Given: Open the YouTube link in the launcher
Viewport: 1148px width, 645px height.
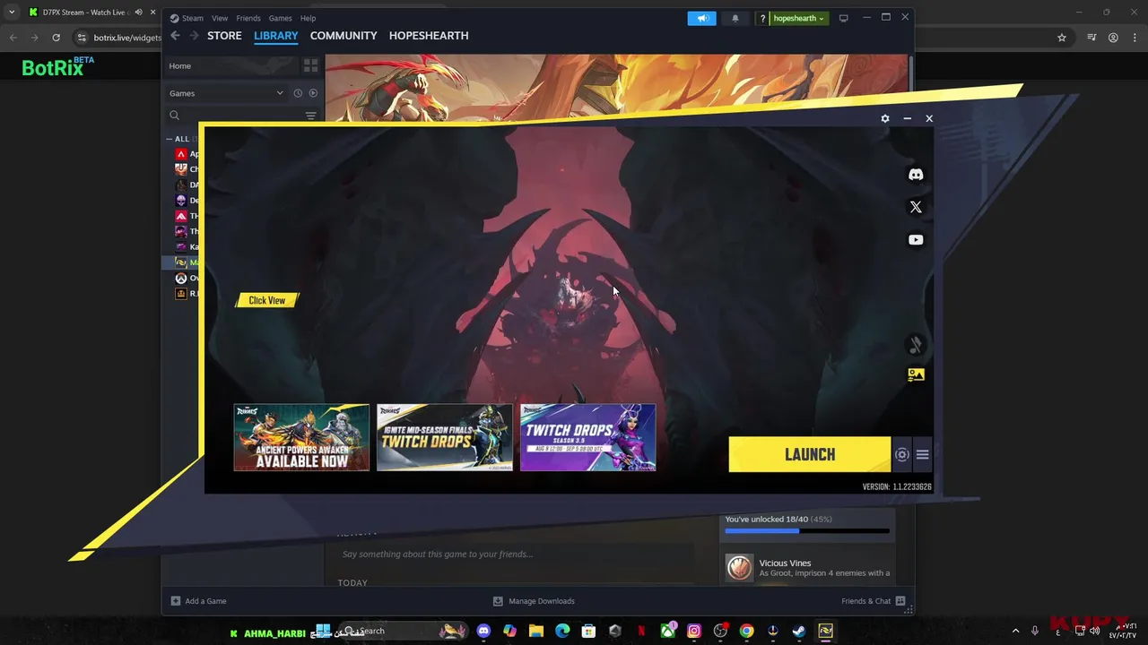Looking at the screenshot, I should pyautogui.click(x=916, y=240).
